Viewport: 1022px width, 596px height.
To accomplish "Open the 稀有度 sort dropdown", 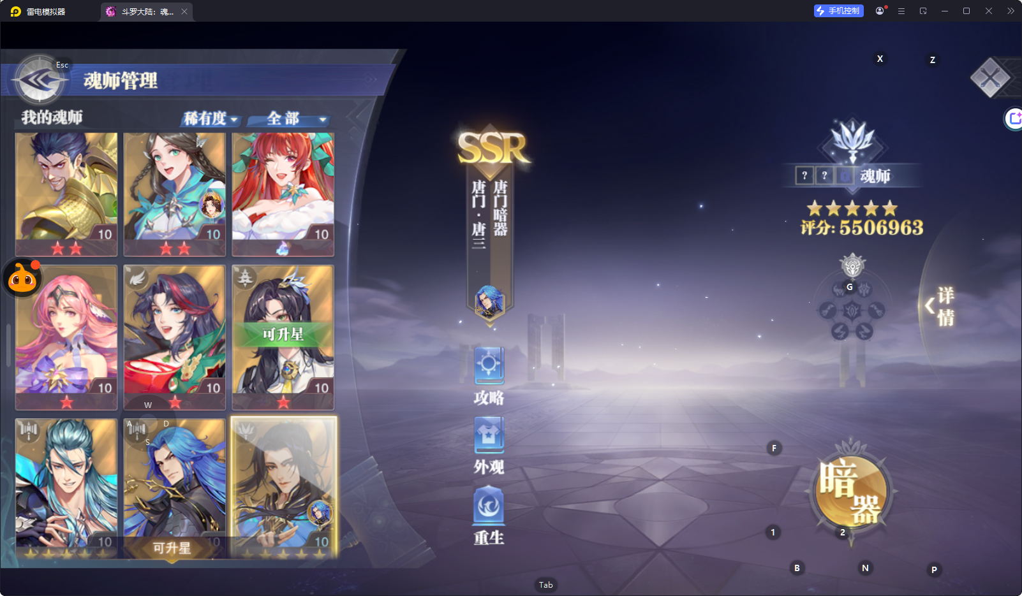I will click(x=211, y=119).
